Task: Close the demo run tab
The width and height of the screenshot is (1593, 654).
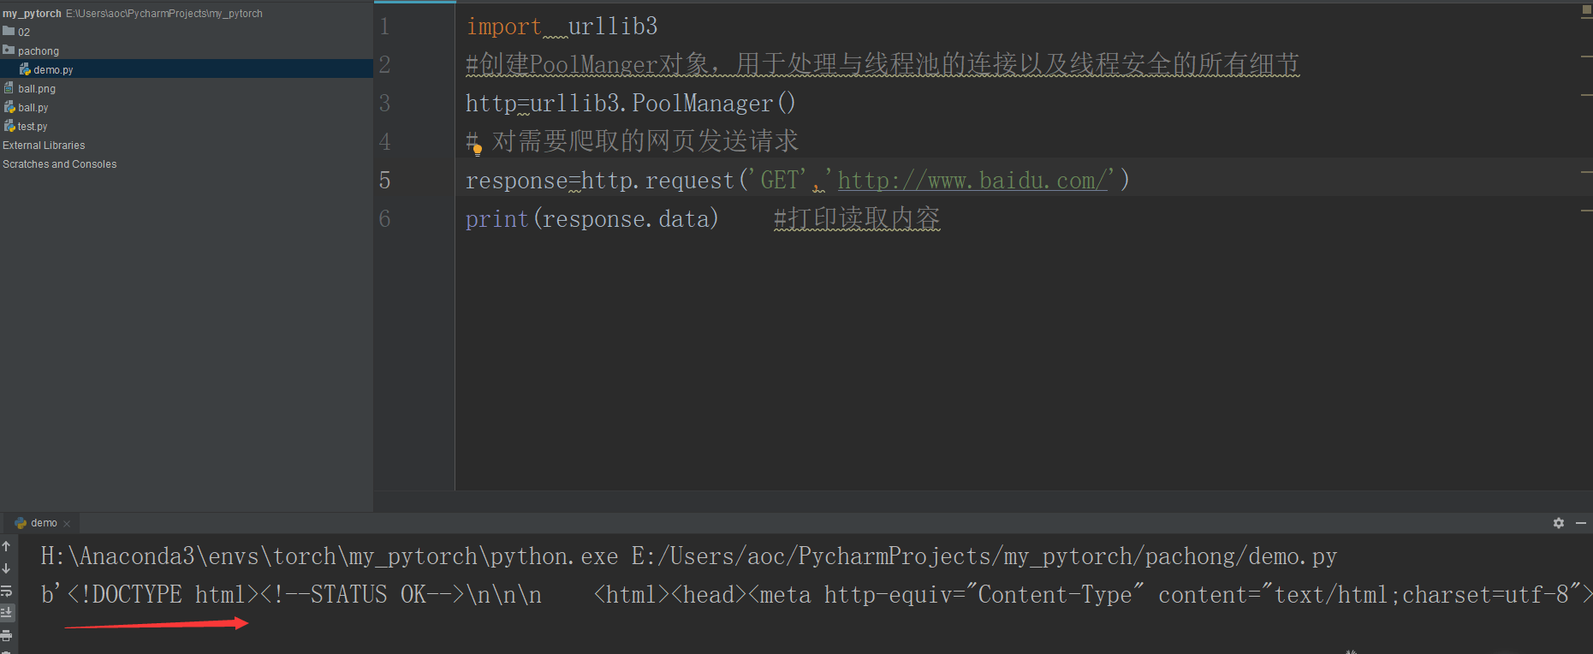Action: click(67, 524)
